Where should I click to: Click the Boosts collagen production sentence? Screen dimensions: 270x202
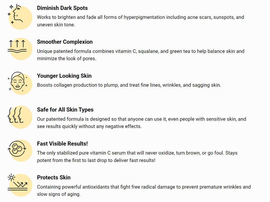coord(129,85)
